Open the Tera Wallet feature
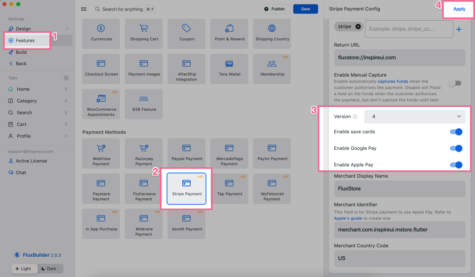The image size is (475, 277). (230, 68)
